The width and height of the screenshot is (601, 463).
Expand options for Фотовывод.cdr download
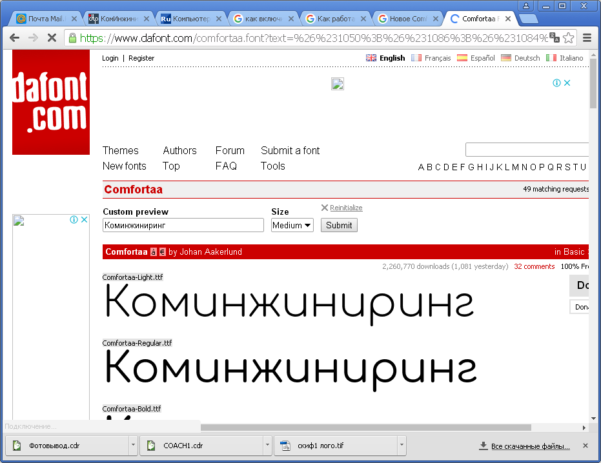pyautogui.click(x=133, y=445)
